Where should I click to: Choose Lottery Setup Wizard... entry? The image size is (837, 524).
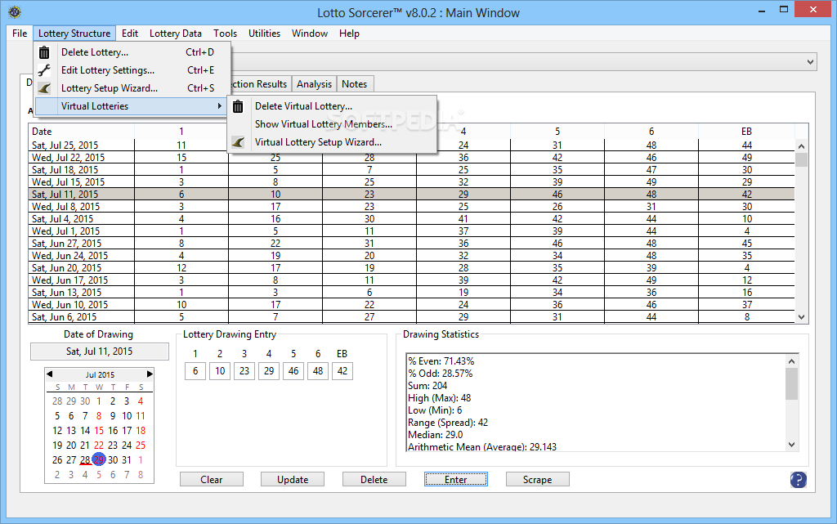tap(133, 88)
